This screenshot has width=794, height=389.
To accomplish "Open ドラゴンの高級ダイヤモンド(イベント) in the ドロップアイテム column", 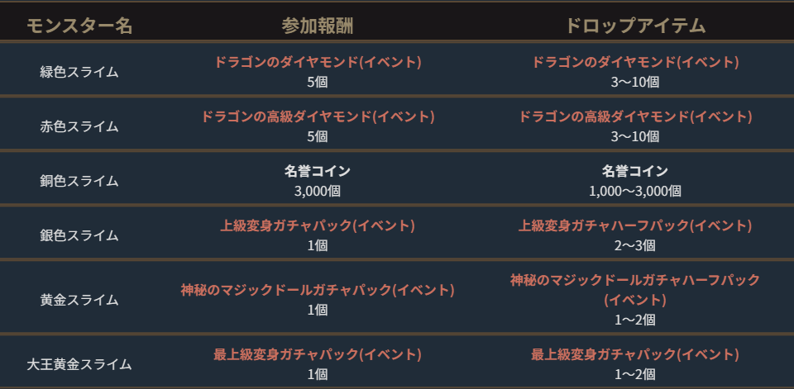I will 635,116.
